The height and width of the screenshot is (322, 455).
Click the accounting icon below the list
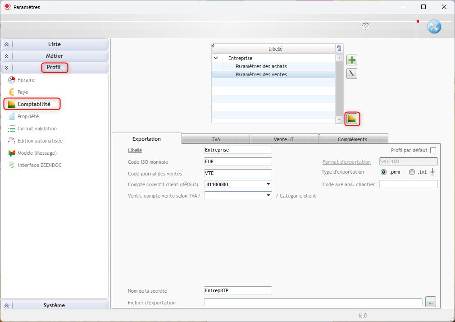(352, 119)
